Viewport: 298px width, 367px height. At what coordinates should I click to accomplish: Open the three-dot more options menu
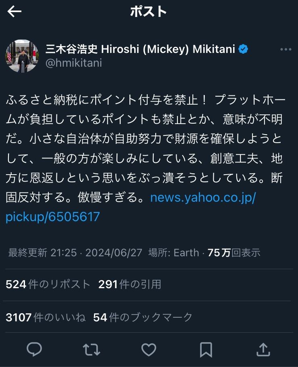[x=285, y=49]
